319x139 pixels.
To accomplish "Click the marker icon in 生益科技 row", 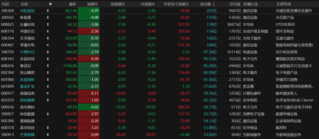I will tap(48, 59).
